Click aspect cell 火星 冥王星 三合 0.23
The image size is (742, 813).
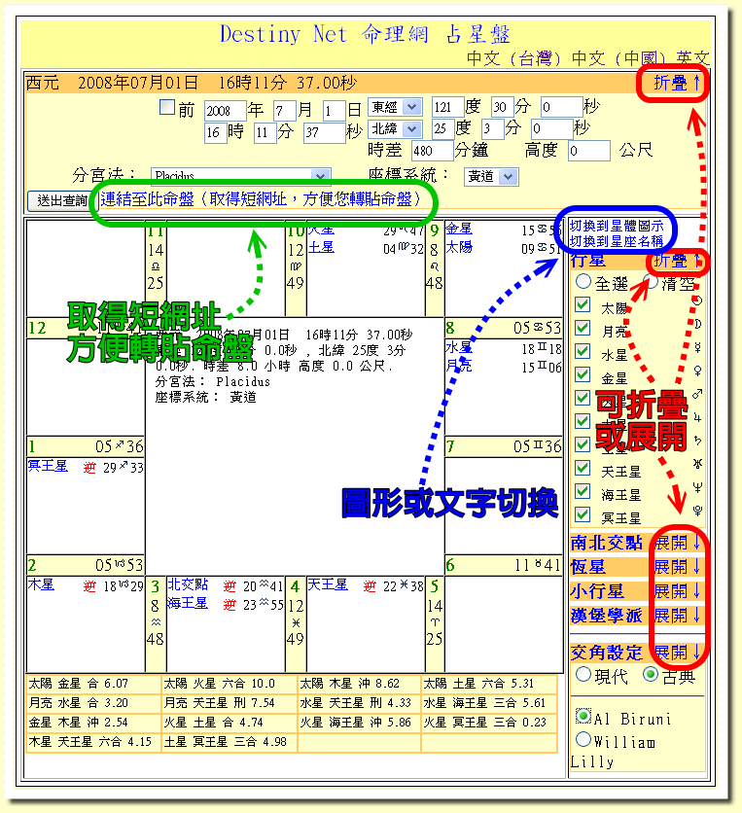point(489,723)
